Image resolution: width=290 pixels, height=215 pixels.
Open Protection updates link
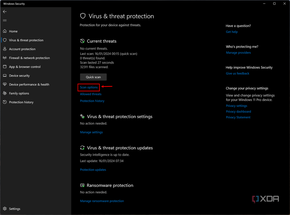pos(93,170)
